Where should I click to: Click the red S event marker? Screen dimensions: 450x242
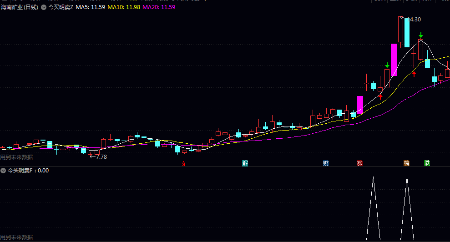pyautogui.click(x=184, y=163)
